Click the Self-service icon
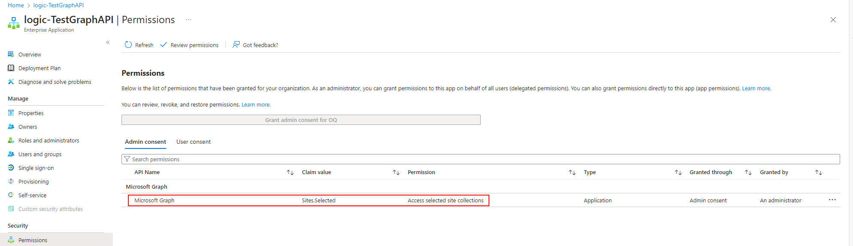The width and height of the screenshot is (853, 246). pos(11,195)
